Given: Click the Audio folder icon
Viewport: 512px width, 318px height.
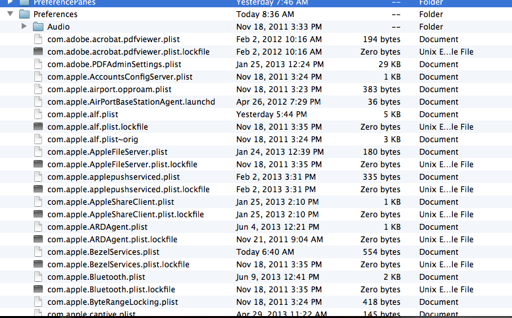Looking at the screenshot, I should [x=38, y=27].
